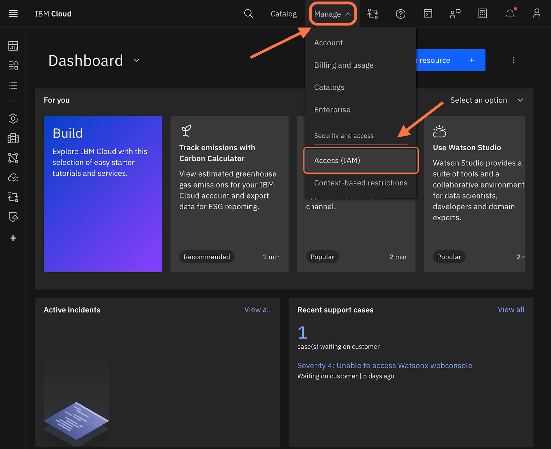Image resolution: width=551 pixels, height=449 pixels.
Task: Open the Build starter tutorials card
Action: tap(103, 194)
